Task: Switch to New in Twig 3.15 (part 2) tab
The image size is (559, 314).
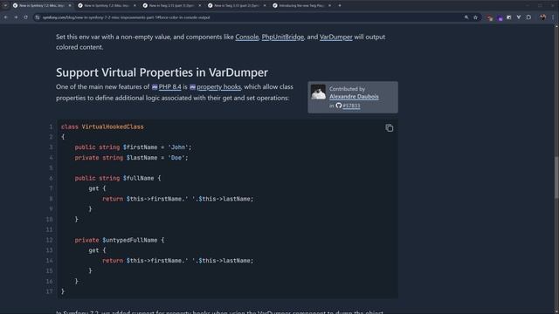Action: pyautogui.click(x=237, y=6)
